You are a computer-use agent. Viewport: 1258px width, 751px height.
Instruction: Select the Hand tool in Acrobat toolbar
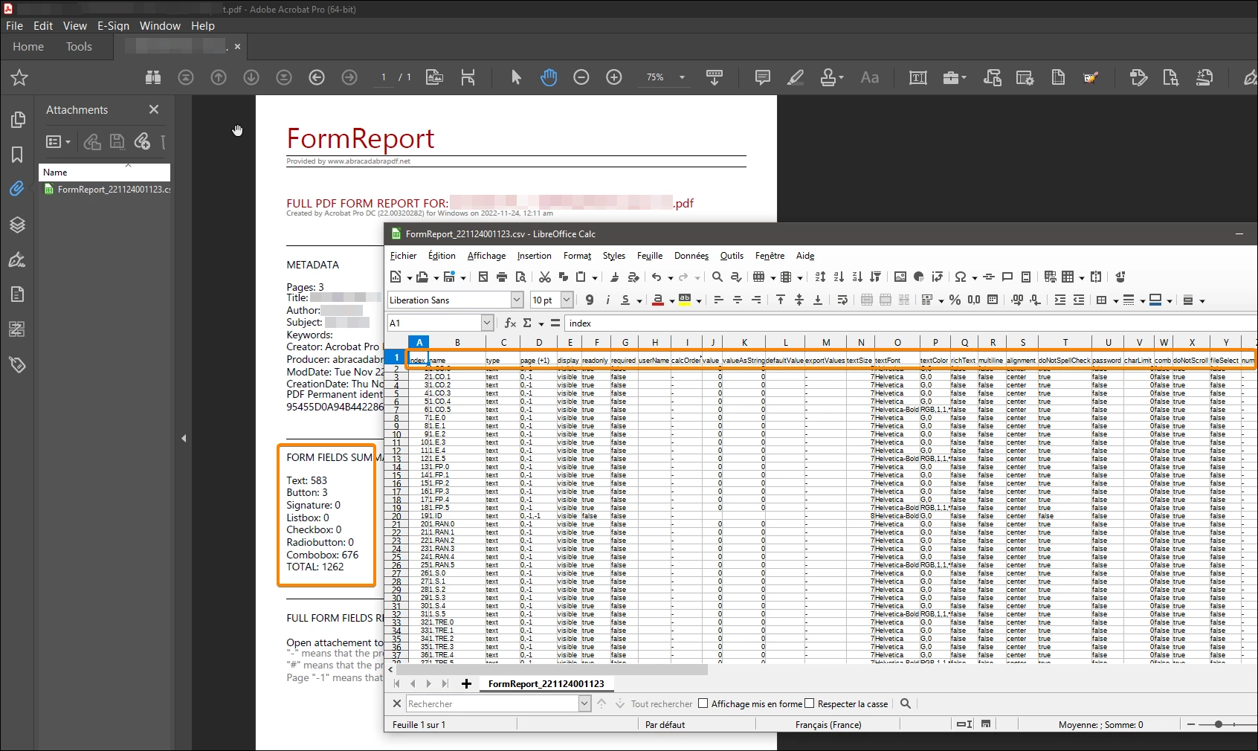(549, 77)
